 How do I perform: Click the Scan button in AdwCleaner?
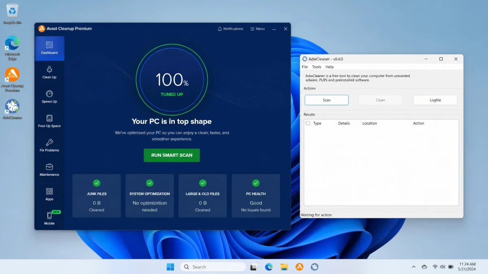pyautogui.click(x=327, y=100)
